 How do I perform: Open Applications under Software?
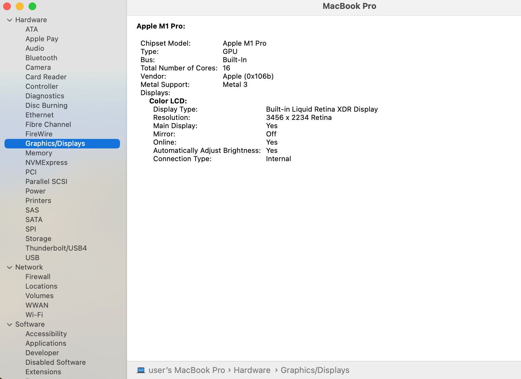click(x=46, y=343)
